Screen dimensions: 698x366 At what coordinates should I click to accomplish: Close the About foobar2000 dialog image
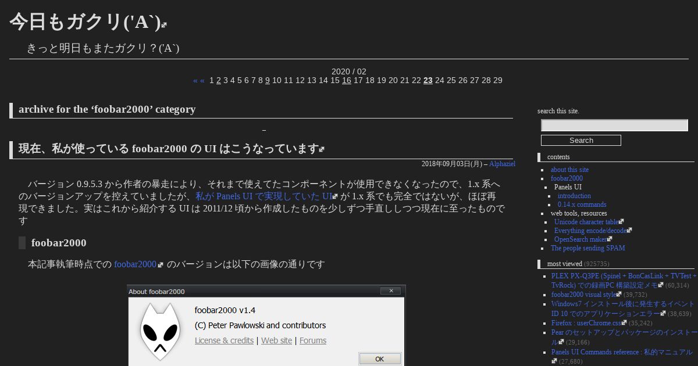[390, 290]
